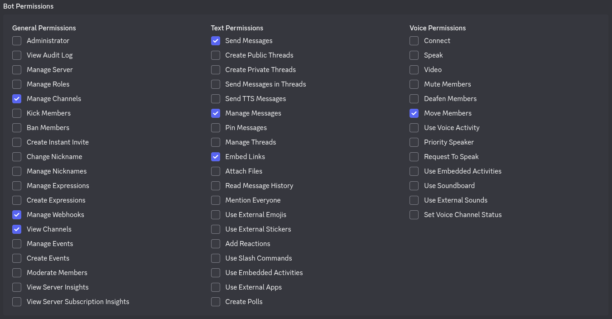612x319 pixels.
Task: Disable the Manage Channels permission
Action: click(x=17, y=98)
